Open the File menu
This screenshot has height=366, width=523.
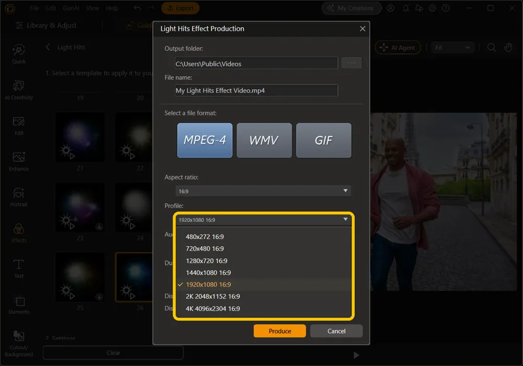[34, 8]
